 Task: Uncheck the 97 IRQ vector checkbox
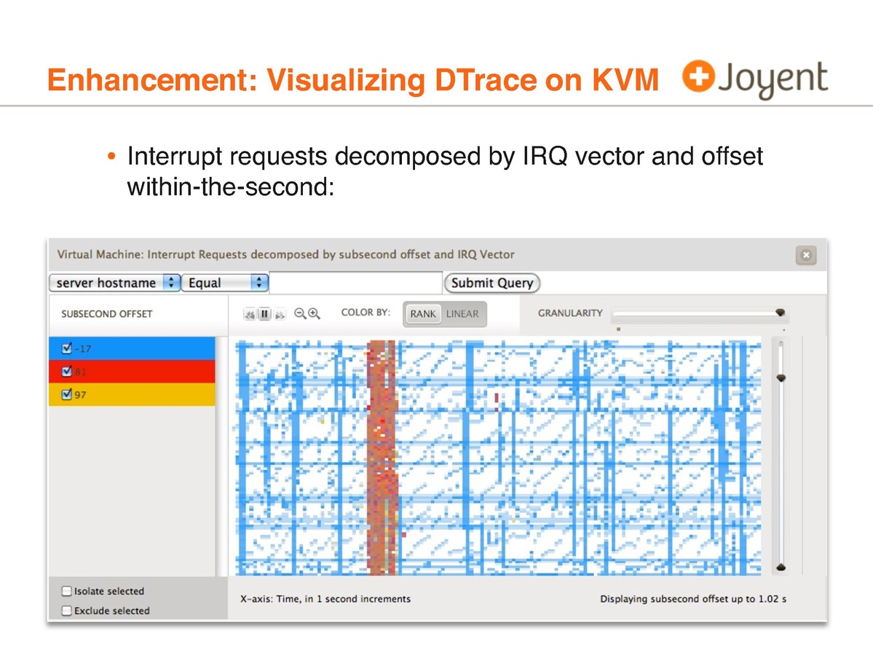(67, 394)
